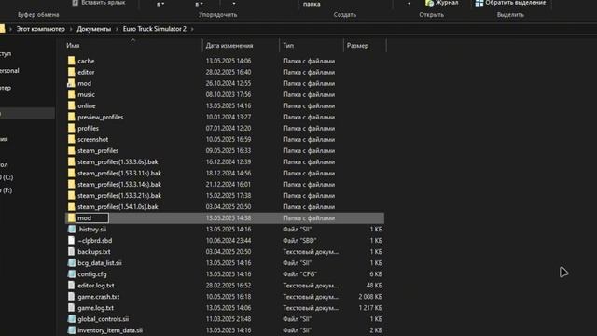The height and width of the screenshot is (336, 597).
Task: Click the config.cfg file icon
Action: coord(71,273)
